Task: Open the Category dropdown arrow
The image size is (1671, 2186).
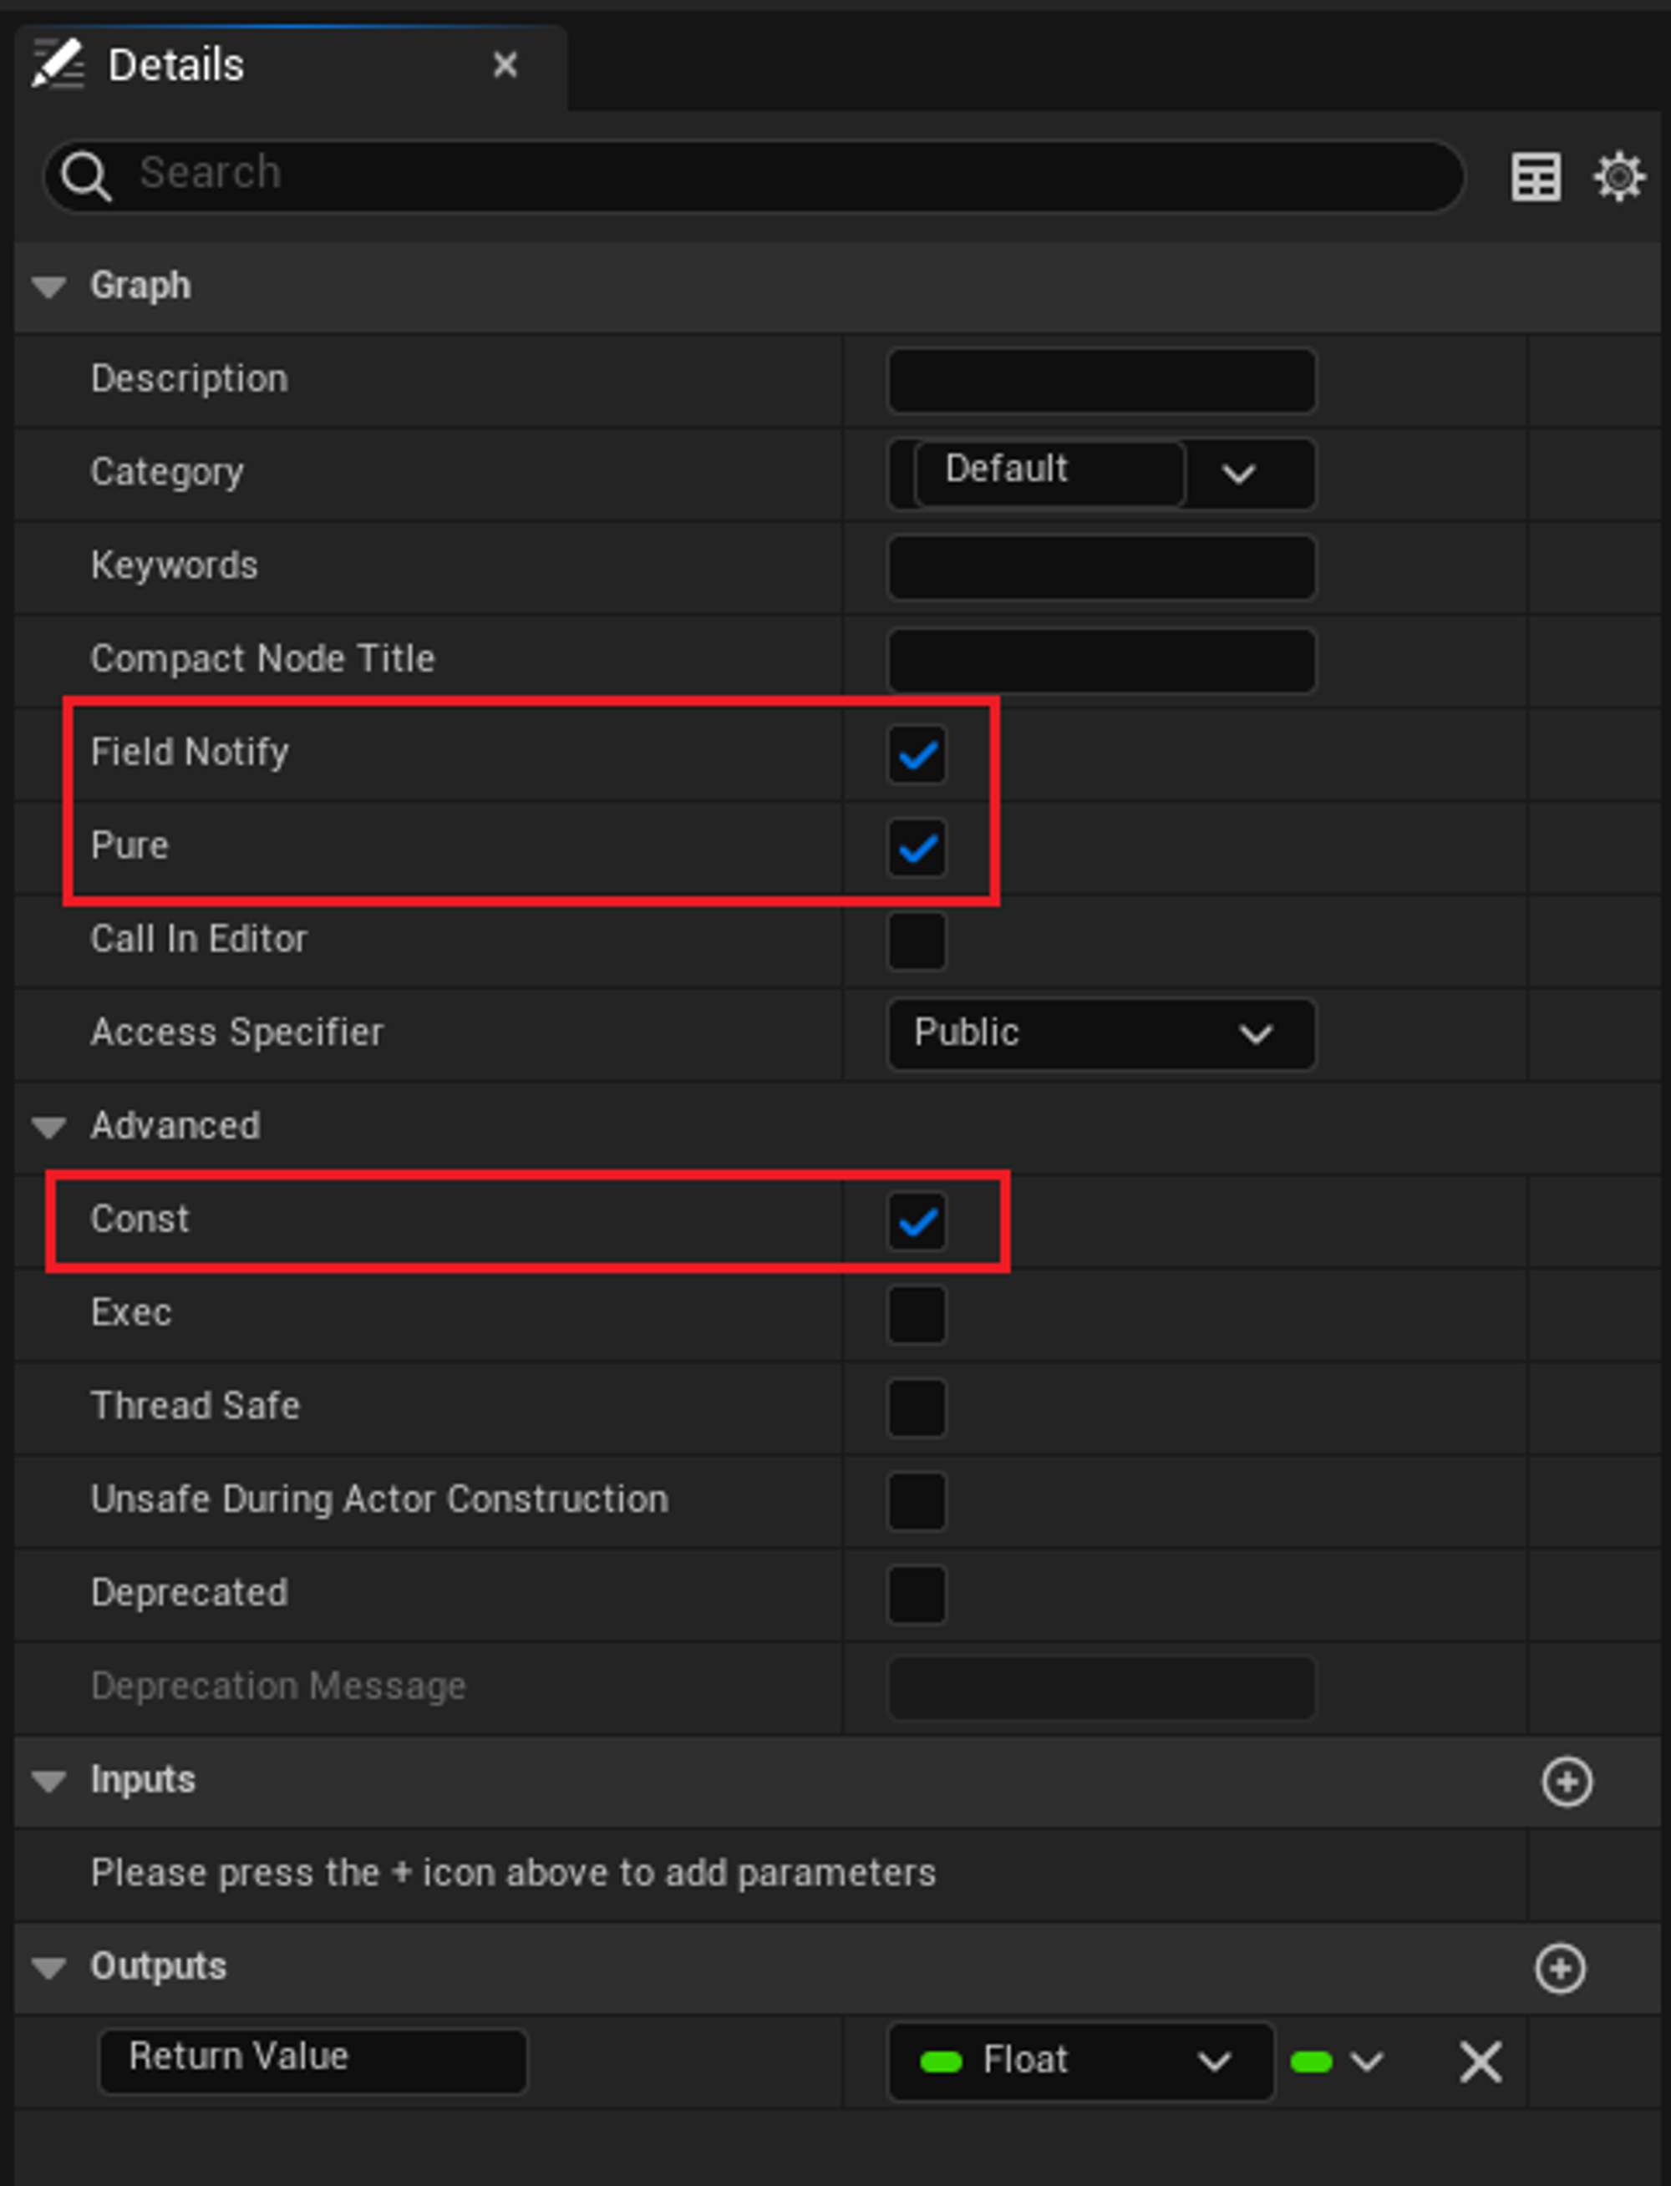Action: pyautogui.click(x=1238, y=474)
